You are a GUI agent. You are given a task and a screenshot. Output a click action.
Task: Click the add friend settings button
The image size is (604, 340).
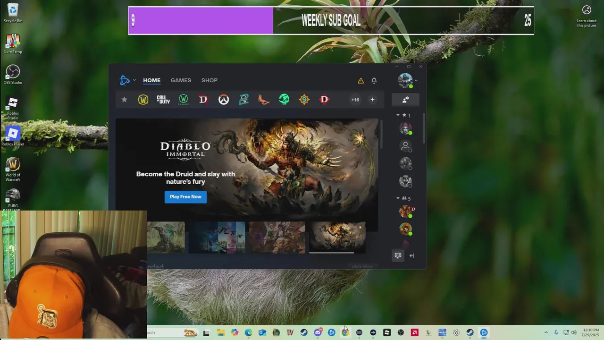click(x=405, y=100)
